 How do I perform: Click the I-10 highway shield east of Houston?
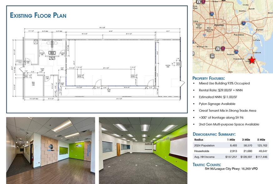[x=244, y=23]
